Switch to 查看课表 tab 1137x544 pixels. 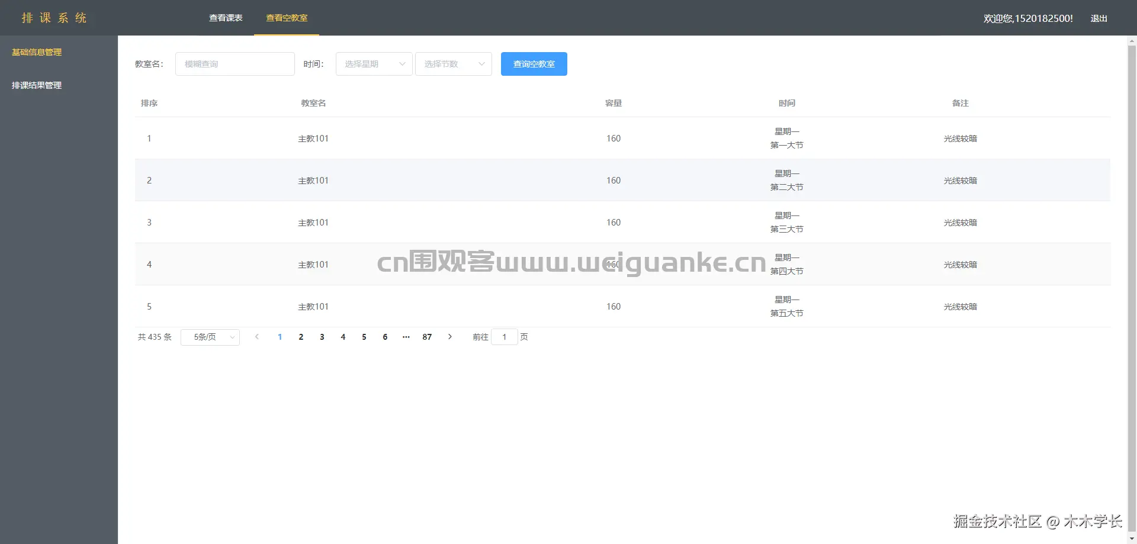click(x=226, y=18)
